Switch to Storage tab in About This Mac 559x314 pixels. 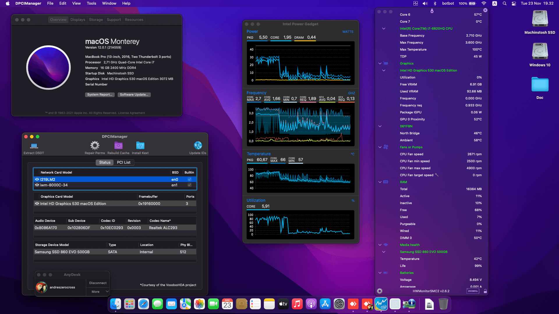[x=96, y=20]
